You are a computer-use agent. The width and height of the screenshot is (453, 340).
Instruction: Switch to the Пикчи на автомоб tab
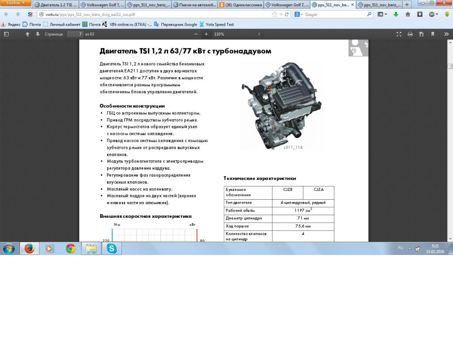click(195, 4)
